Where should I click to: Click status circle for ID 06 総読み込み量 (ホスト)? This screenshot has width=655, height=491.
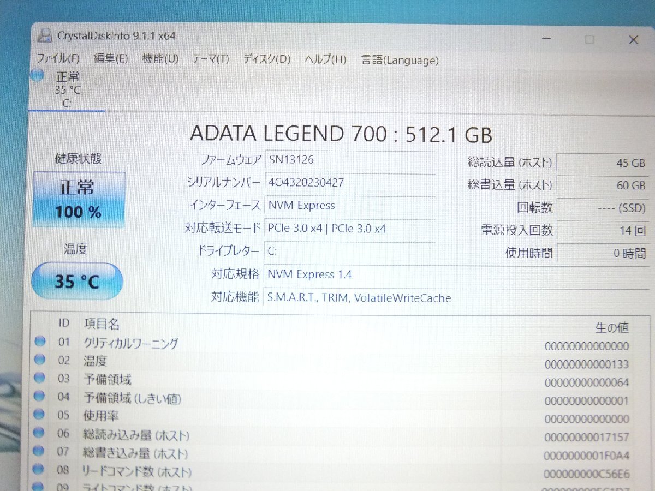(39, 433)
